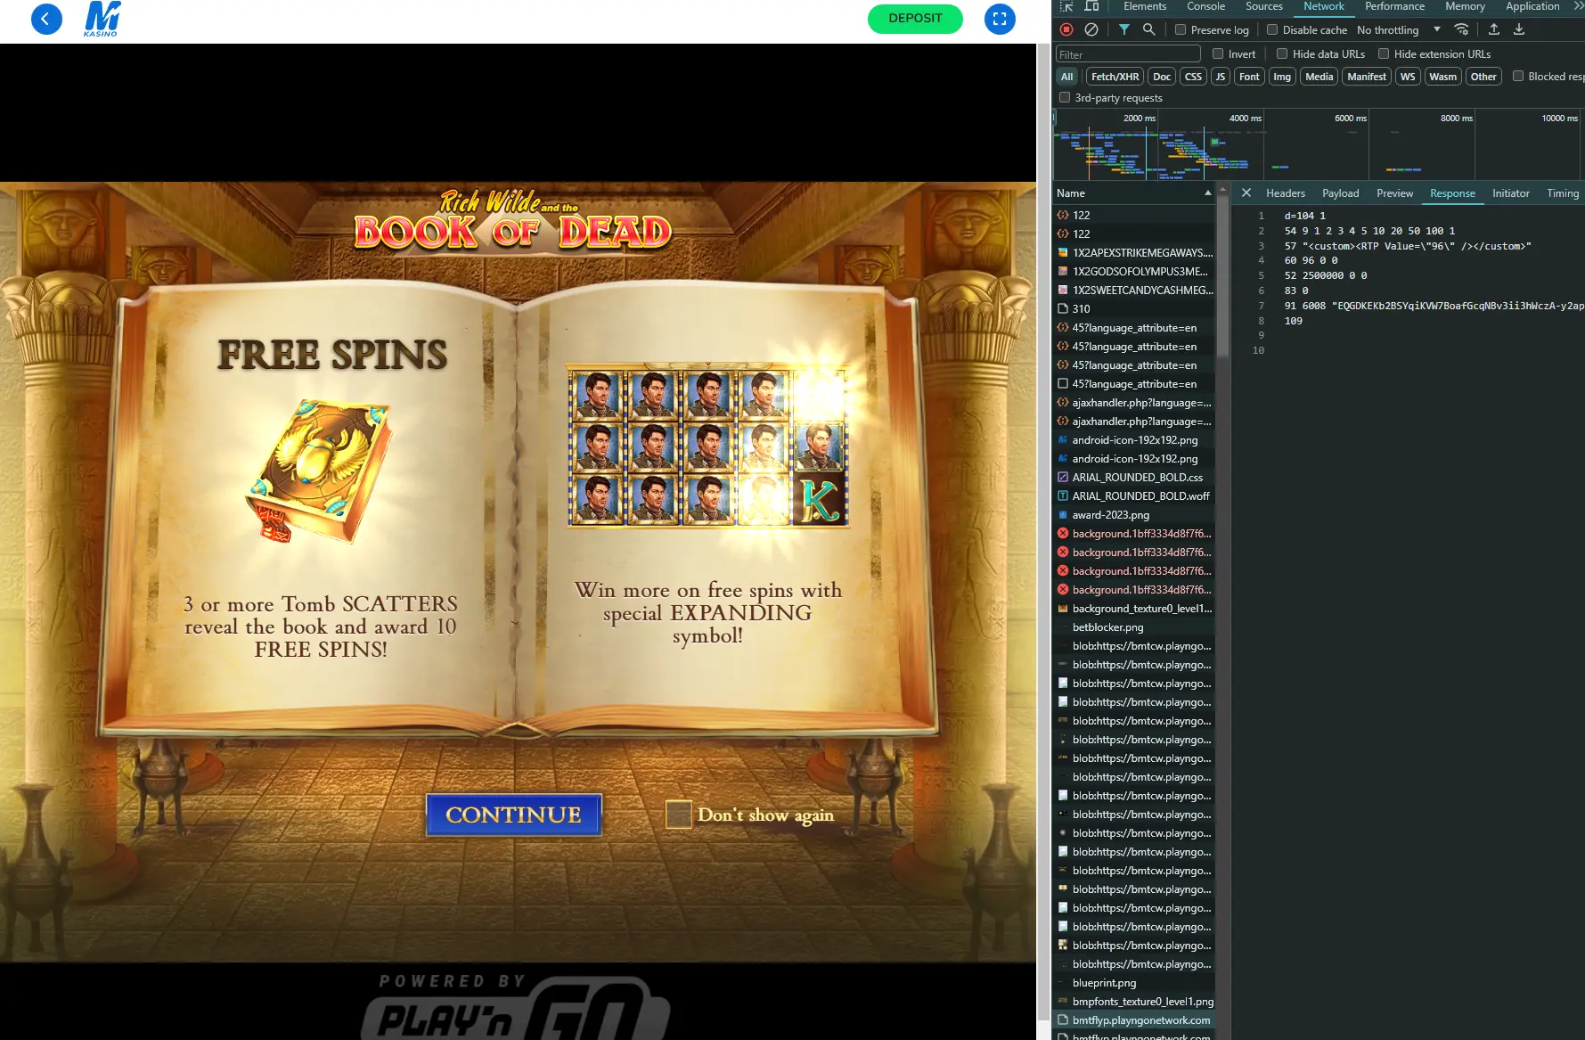This screenshot has width=1585, height=1040.
Task: Open the Elements tab
Action: pyautogui.click(x=1145, y=6)
